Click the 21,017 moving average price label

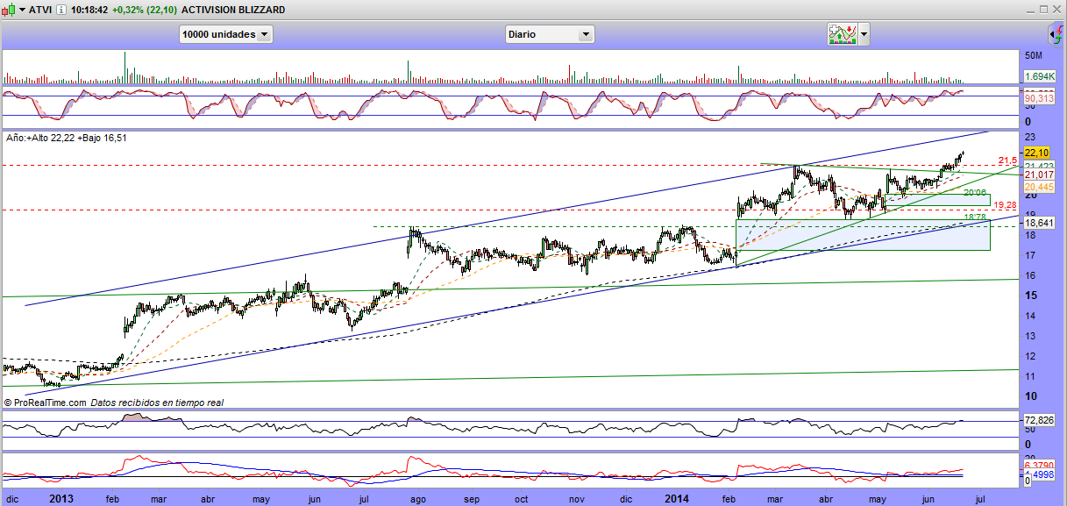pyautogui.click(x=1039, y=175)
